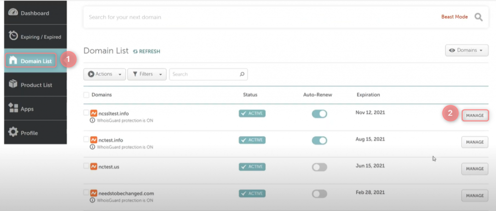Viewport: 496px width, 211px height.
Task: Select Domain List in the sidebar
Action: 31,60
